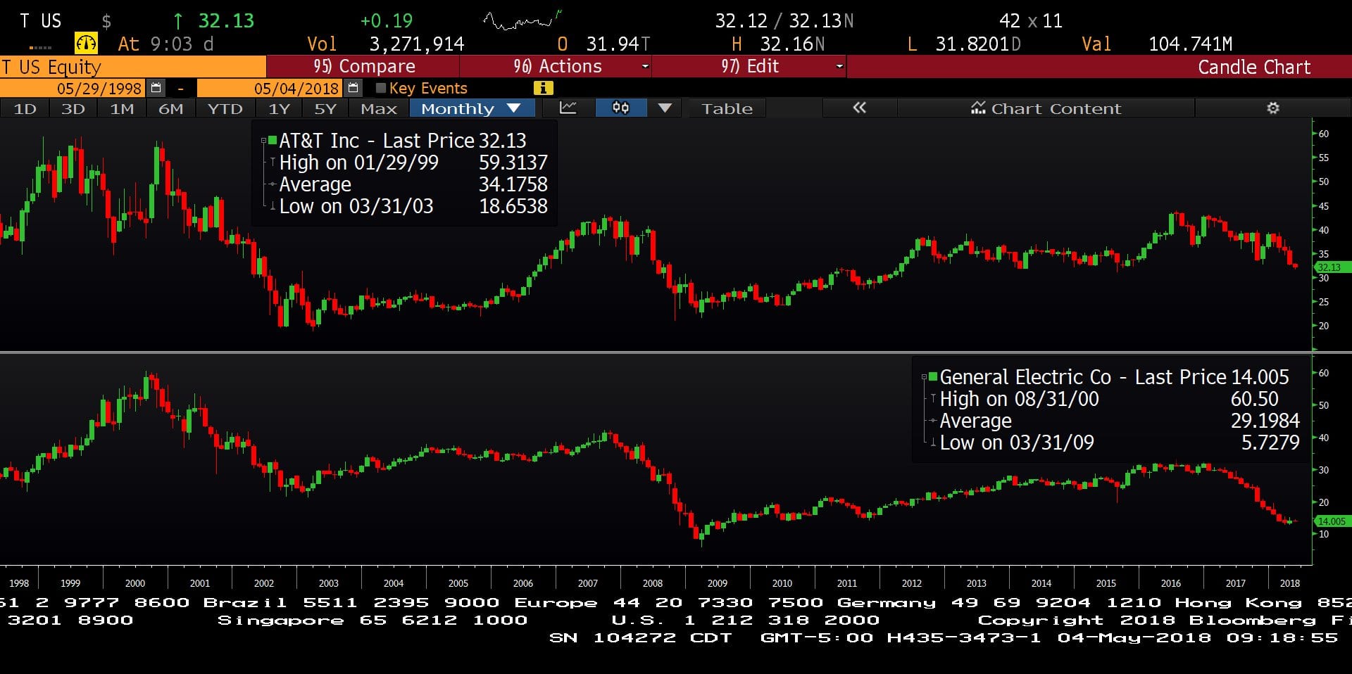Select candlestick chart style icon
The width and height of the screenshot is (1352, 674).
pos(620,108)
